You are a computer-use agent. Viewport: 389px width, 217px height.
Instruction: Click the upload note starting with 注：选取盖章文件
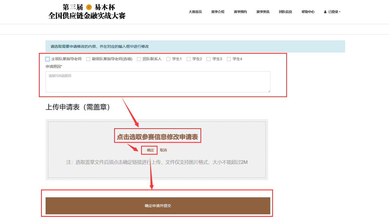pyautogui.click(x=157, y=162)
